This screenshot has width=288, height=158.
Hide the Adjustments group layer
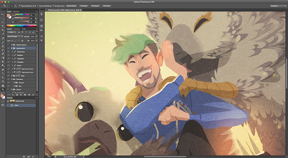tap(8, 48)
